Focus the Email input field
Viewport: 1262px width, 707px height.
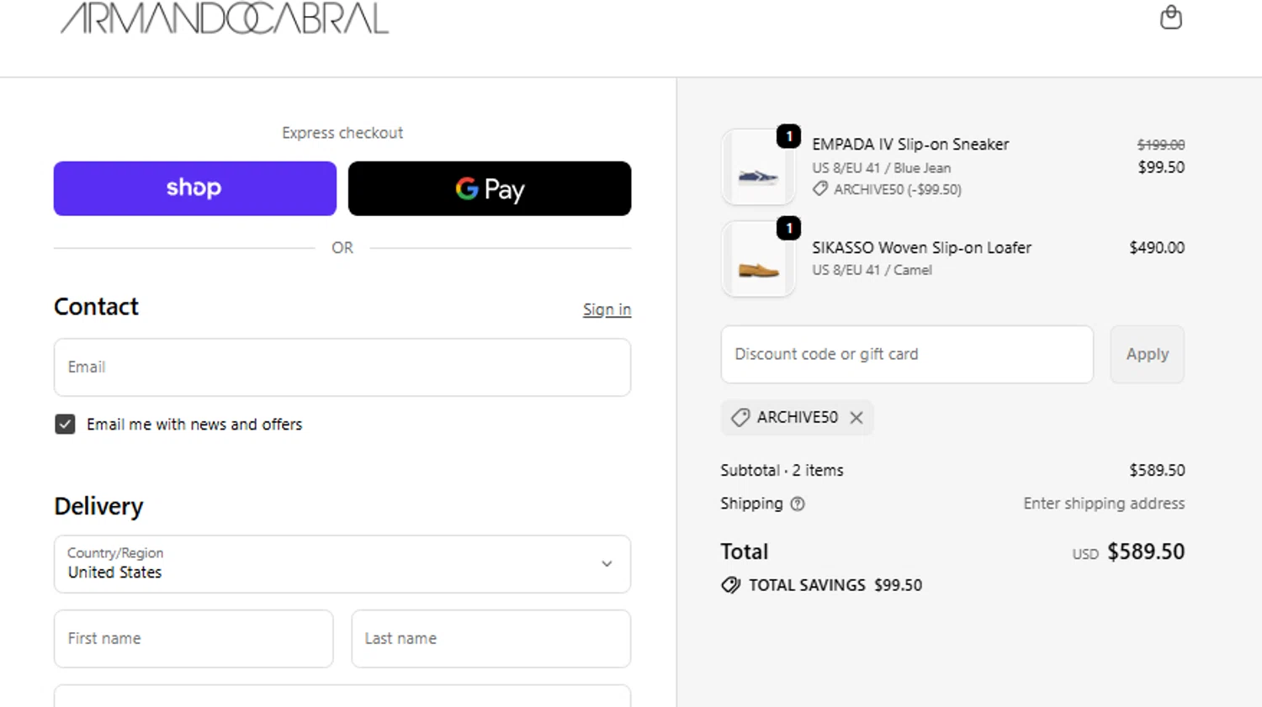(x=342, y=367)
